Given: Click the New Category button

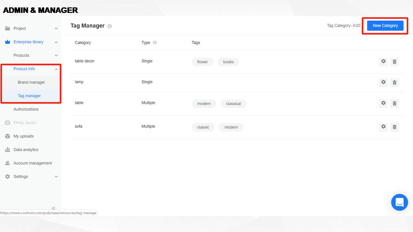Looking at the screenshot, I should [x=385, y=26].
